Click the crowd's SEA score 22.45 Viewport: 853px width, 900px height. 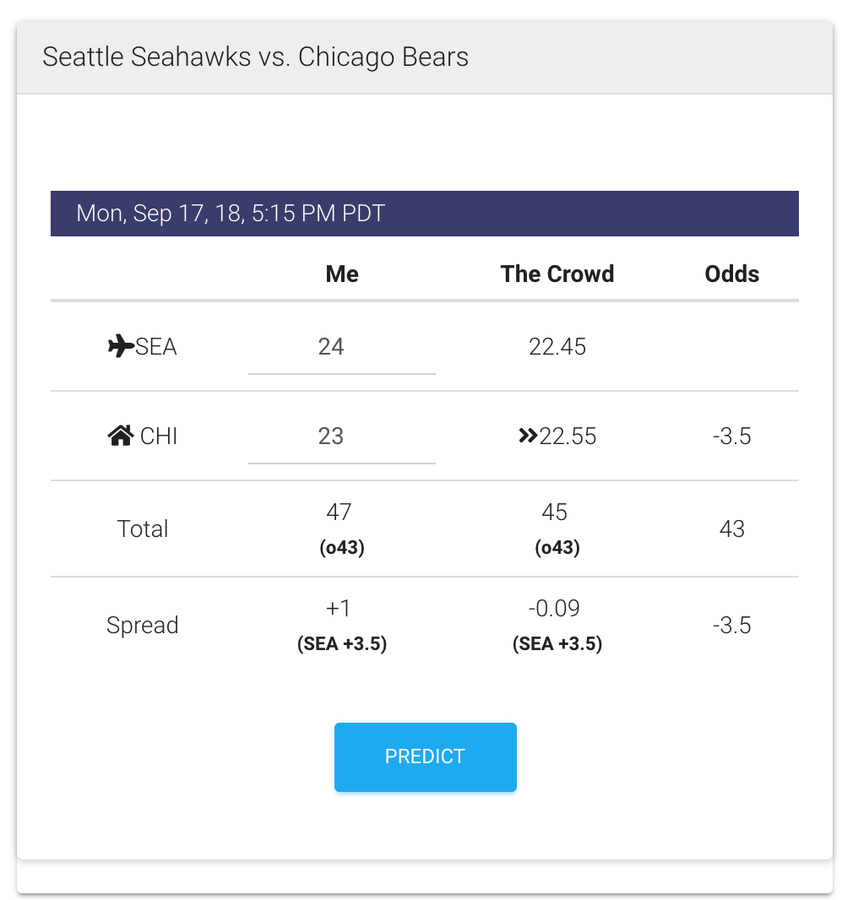coord(557,347)
